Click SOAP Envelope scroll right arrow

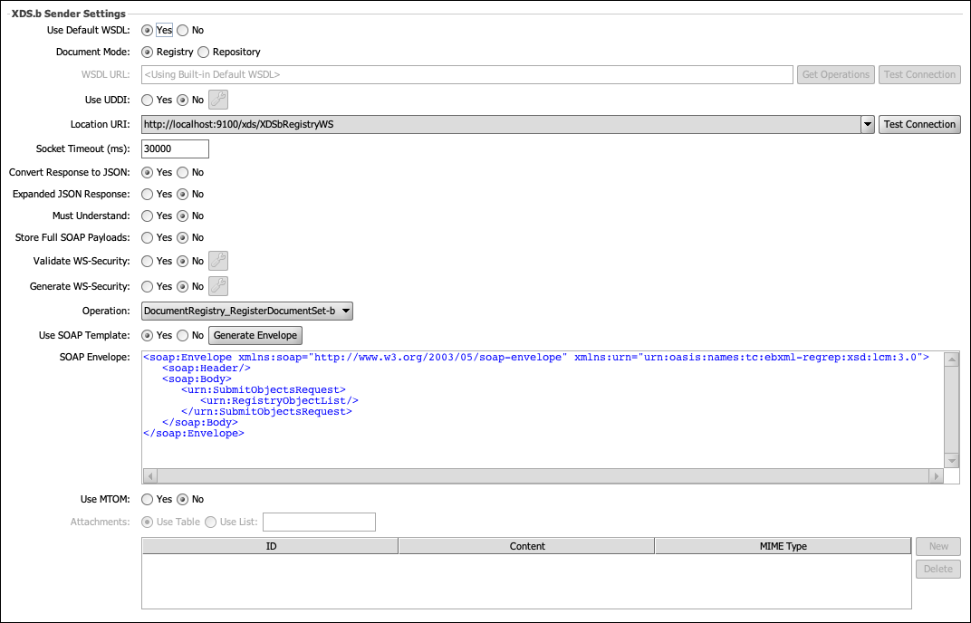pos(936,476)
